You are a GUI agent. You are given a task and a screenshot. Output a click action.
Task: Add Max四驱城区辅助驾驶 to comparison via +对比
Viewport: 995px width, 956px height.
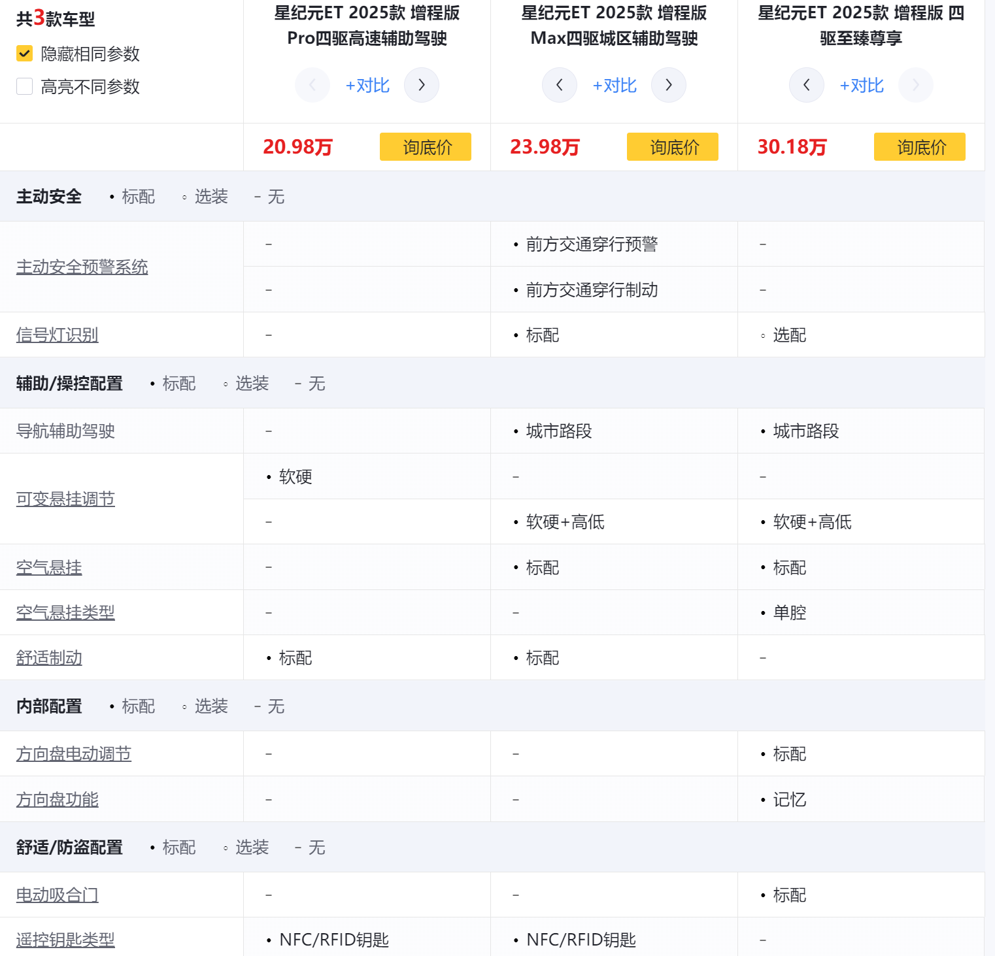615,86
